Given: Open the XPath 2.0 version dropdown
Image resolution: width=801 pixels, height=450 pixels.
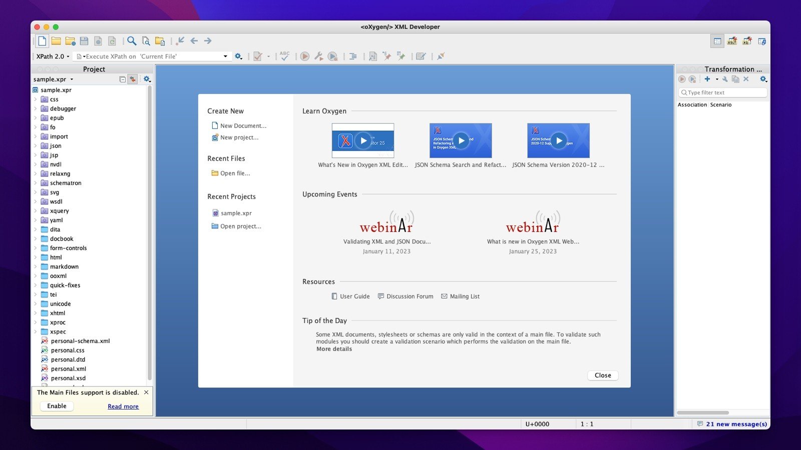Looking at the screenshot, I should (x=53, y=56).
